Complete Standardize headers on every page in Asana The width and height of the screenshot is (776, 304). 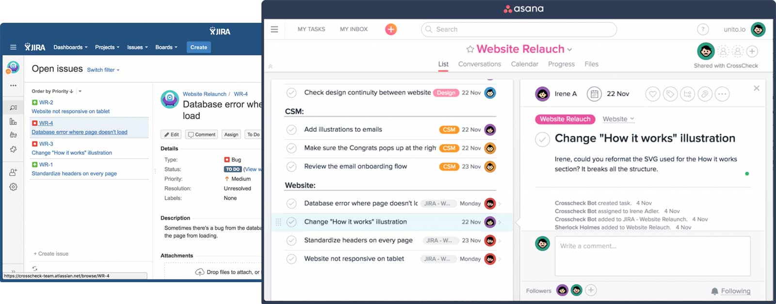pos(291,240)
